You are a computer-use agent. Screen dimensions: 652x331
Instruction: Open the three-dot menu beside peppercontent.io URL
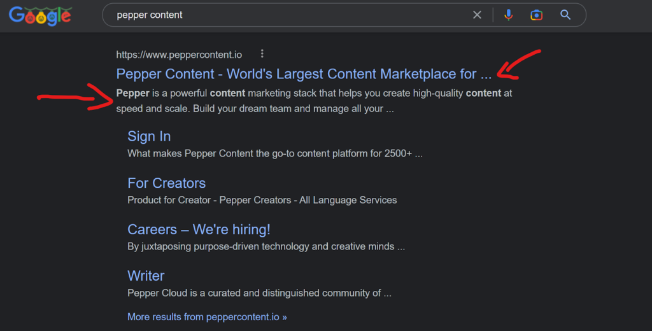[x=262, y=54]
